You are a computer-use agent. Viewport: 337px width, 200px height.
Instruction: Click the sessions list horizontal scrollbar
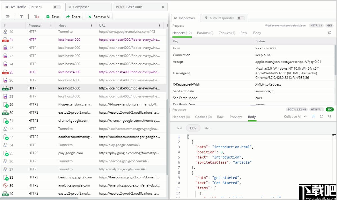pyautogui.click(x=39, y=198)
